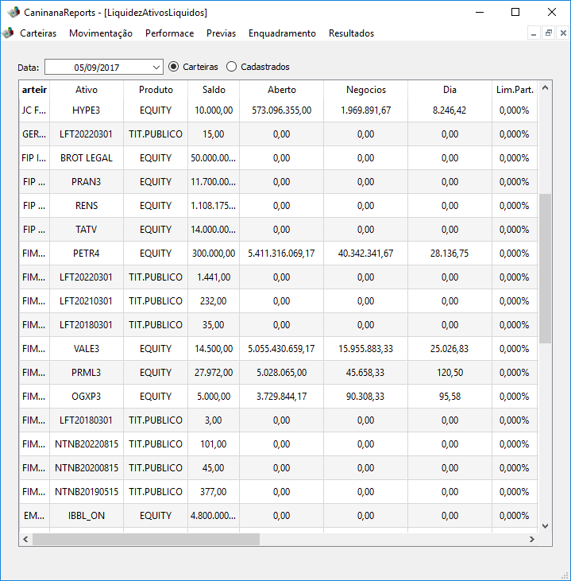Click the Carteira column header
The width and height of the screenshot is (571, 581).
(x=34, y=90)
